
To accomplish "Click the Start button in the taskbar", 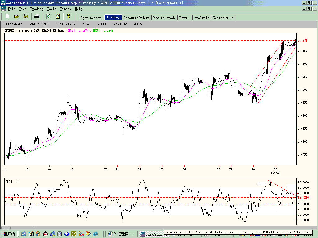I will coord(8,234).
